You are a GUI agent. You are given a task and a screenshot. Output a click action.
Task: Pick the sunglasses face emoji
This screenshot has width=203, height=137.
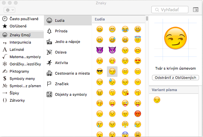[100, 71]
